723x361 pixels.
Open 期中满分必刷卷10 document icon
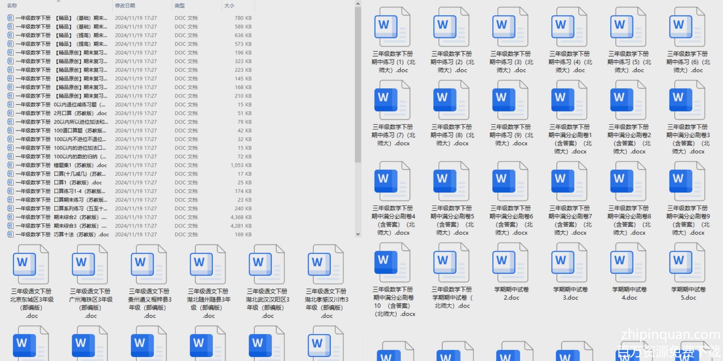(x=393, y=263)
